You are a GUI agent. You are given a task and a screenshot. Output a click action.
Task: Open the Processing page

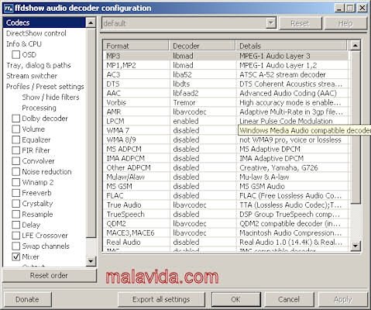click(x=39, y=108)
